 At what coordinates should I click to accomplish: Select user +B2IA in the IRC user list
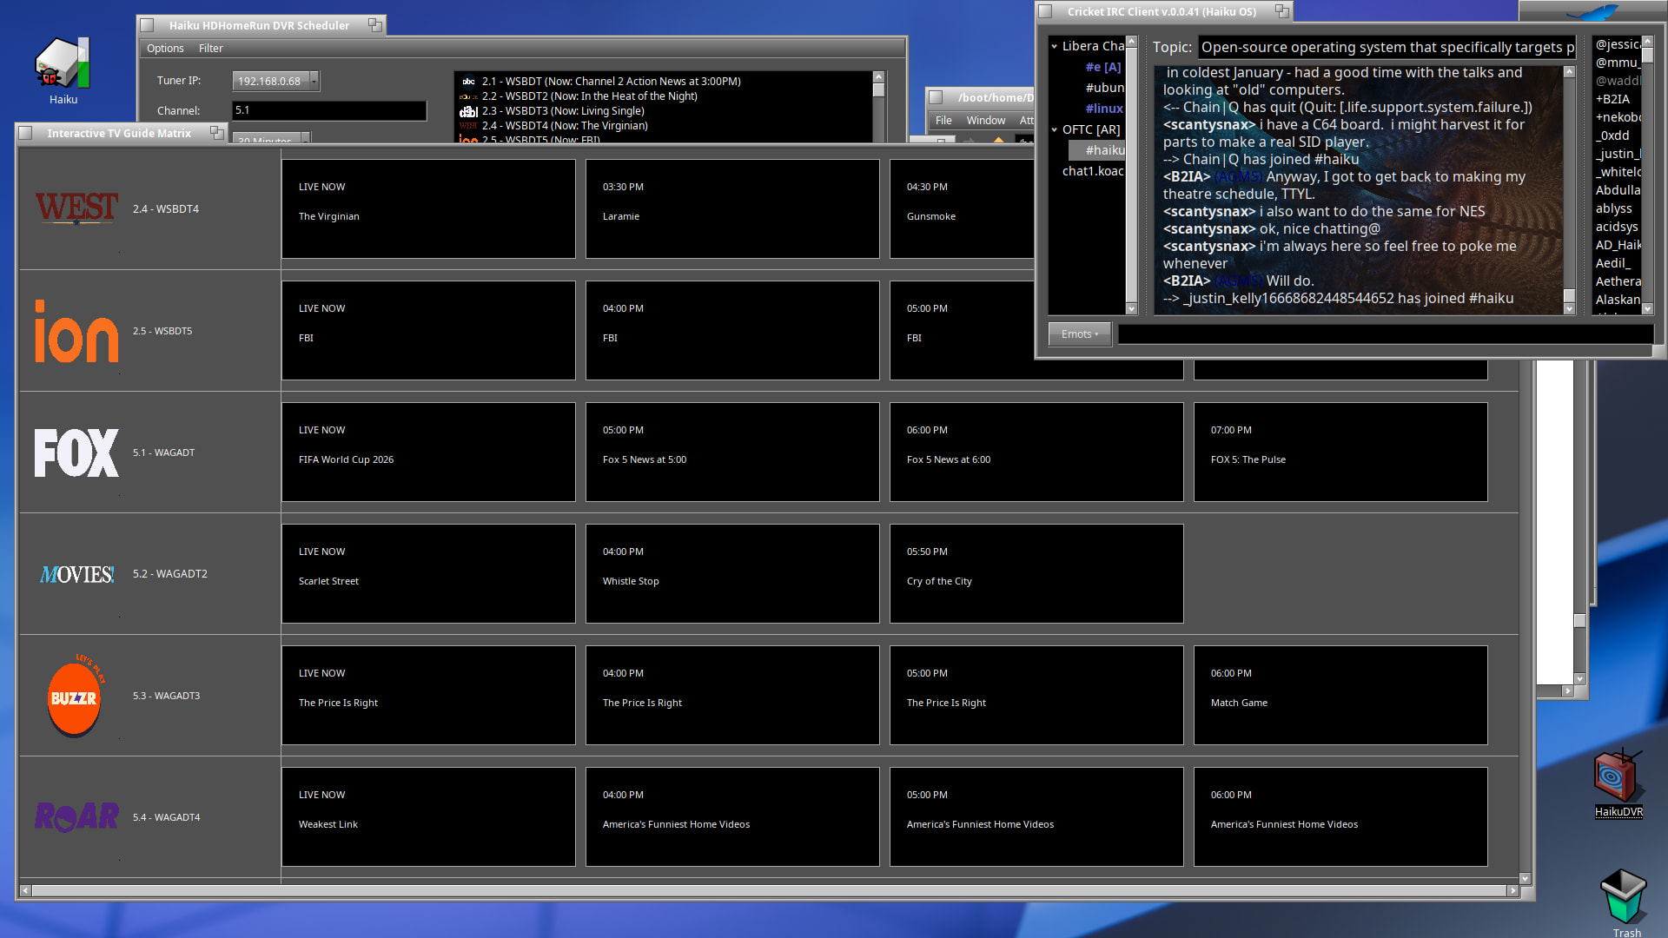pyautogui.click(x=1612, y=99)
